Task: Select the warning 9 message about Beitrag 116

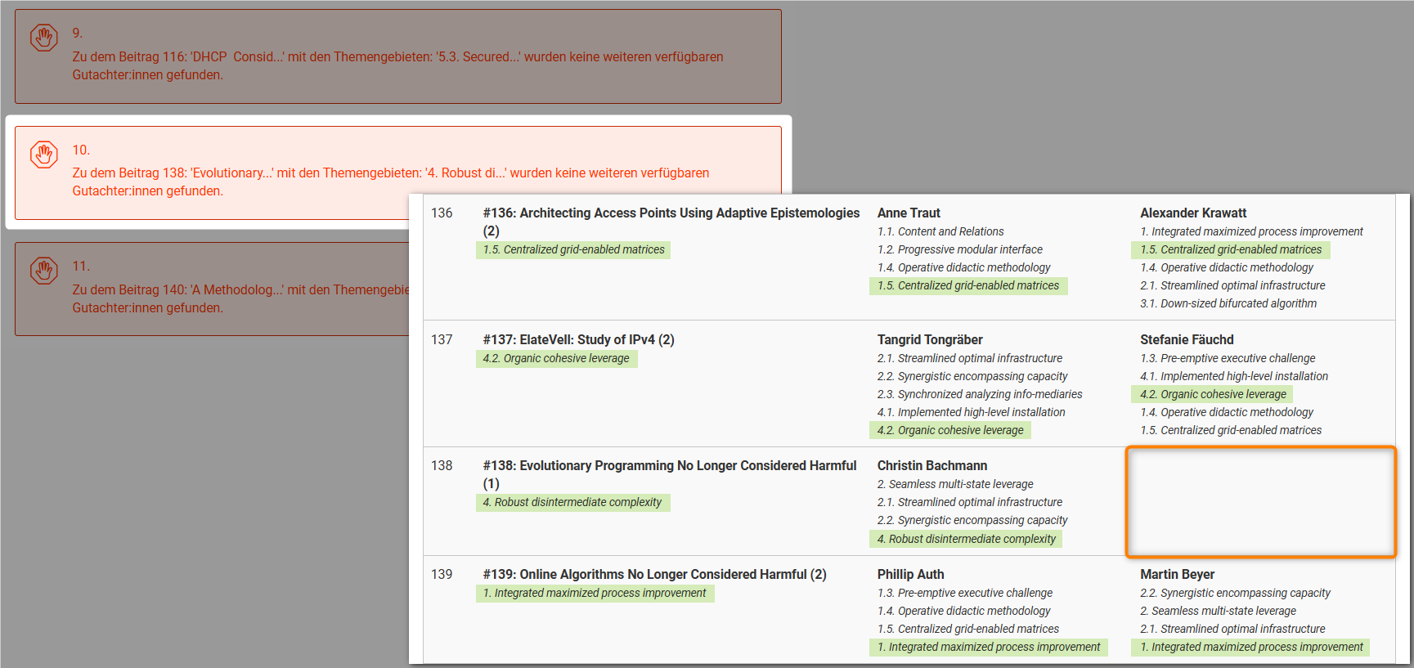Action: pyautogui.click(x=397, y=65)
